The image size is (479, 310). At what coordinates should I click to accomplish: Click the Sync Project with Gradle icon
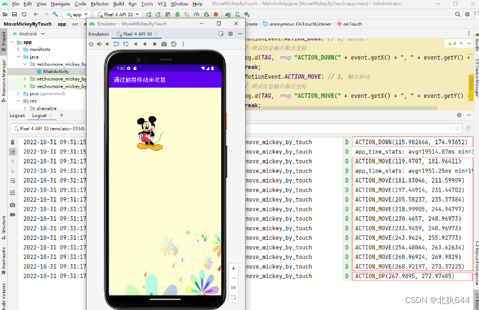(228, 14)
